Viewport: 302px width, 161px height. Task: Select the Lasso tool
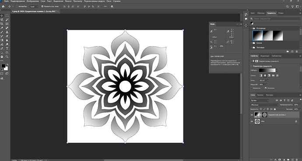(x=2, y=20)
